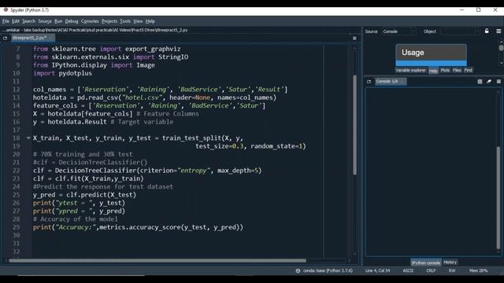
Task: Switch to the History tab
Action: click(x=450, y=262)
